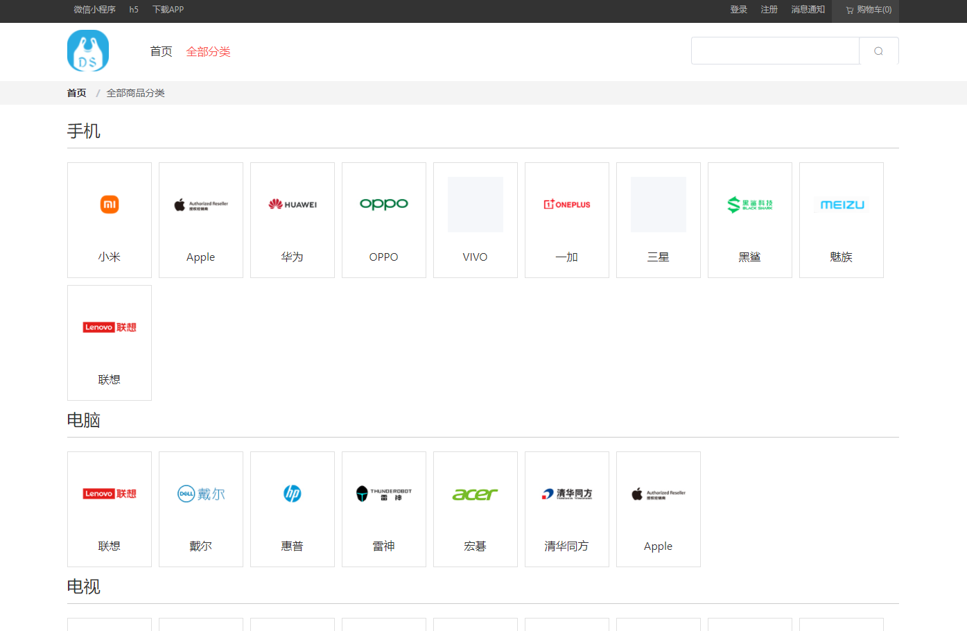Open the h5 link in top bar
The height and width of the screenshot is (631, 967).
pos(134,10)
